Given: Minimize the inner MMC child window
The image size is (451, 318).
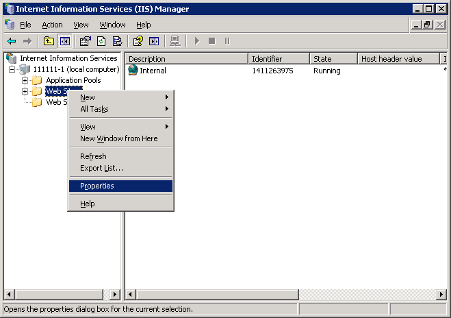Looking at the screenshot, I should 416,25.
